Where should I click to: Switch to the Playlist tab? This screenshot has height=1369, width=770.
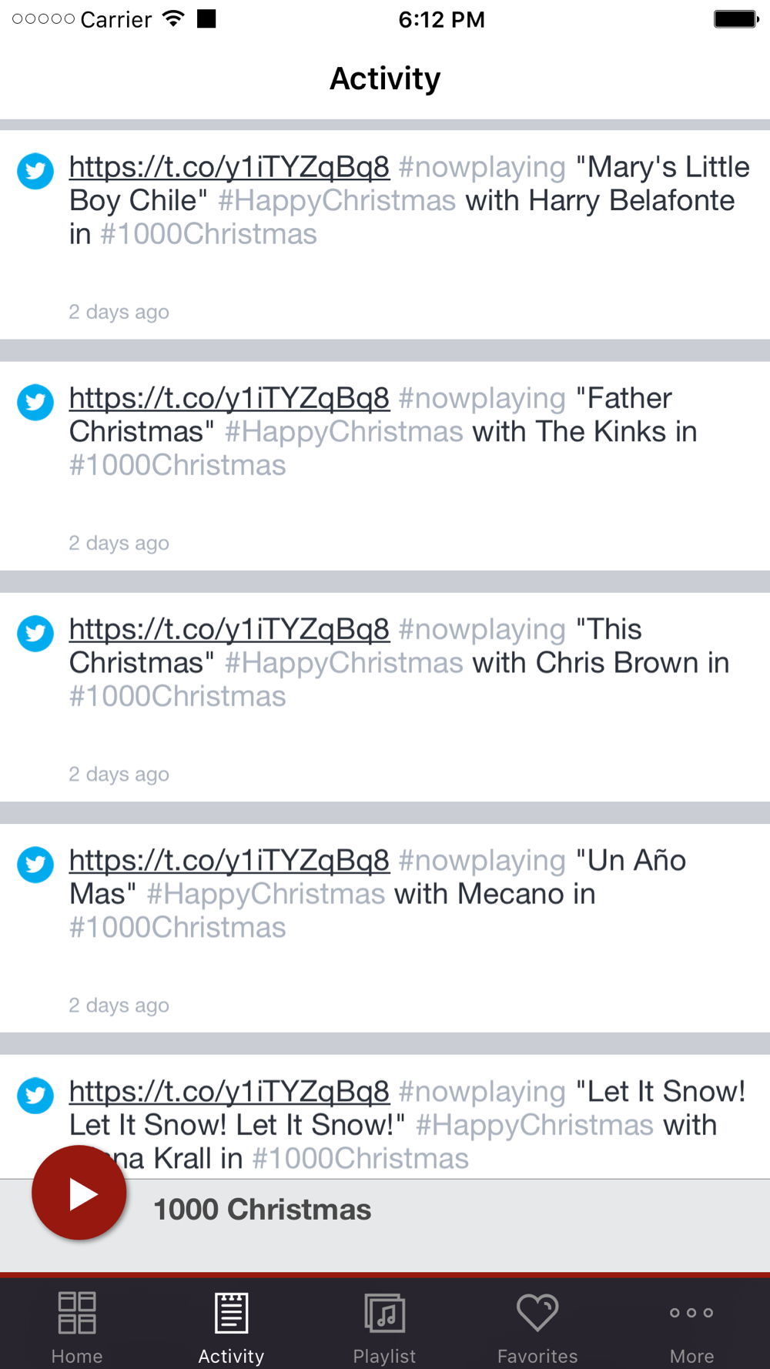coord(384,1326)
